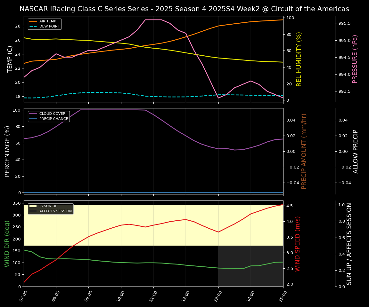Click the AIR TEMP legend line swatch

click(34, 21)
